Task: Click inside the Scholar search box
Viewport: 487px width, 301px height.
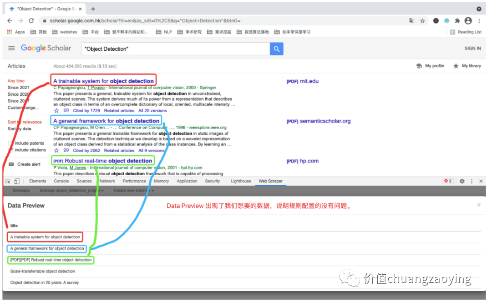Action: pos(176,49)
